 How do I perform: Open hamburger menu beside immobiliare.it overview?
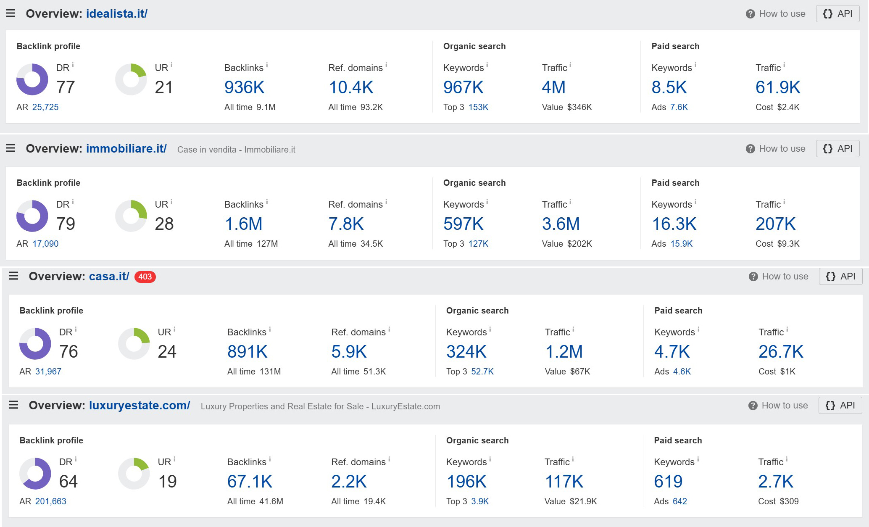(x=11, y=148)
